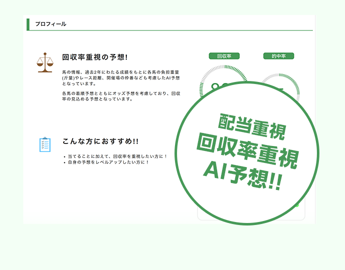
Task: Click the プロフィール section heading
Action: (51, 24)
